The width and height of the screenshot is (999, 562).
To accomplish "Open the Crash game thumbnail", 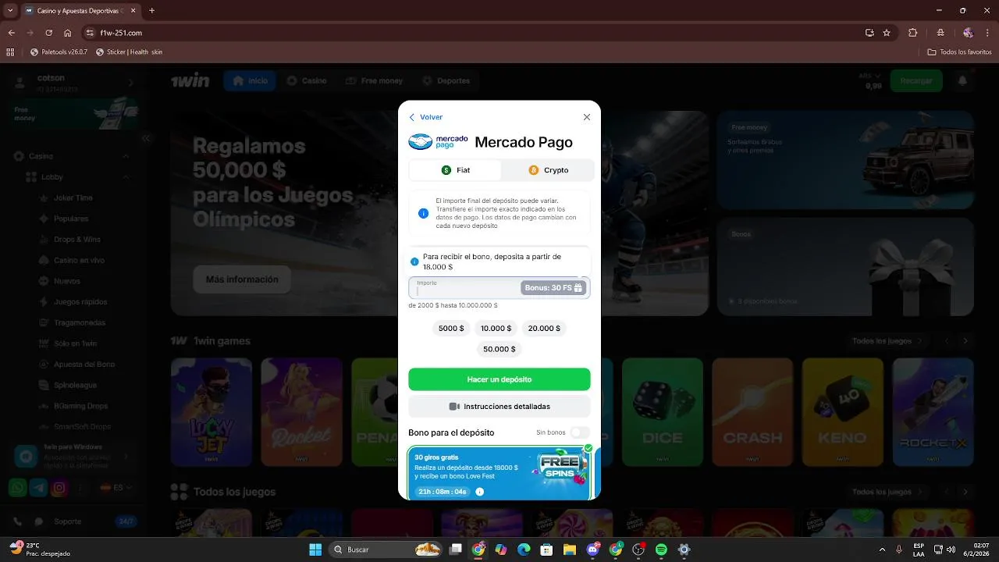I will point(752,412).
